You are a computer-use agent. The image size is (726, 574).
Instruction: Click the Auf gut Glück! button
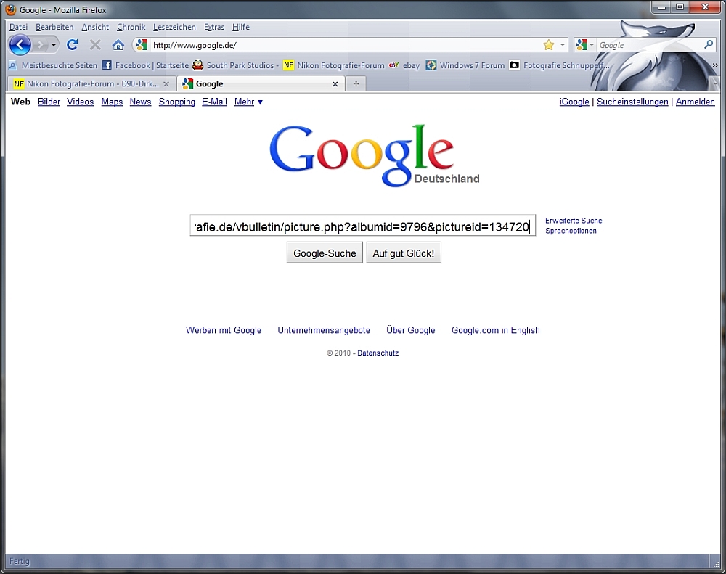click(404, 253)
